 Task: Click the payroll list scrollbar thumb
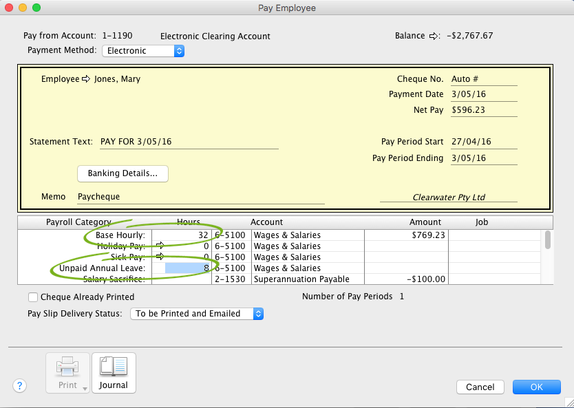[x=547, y=239]
